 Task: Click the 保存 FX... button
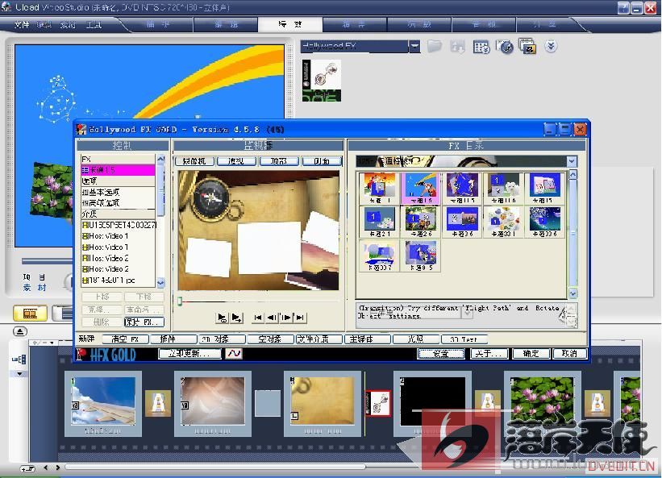tap(144, 322)
